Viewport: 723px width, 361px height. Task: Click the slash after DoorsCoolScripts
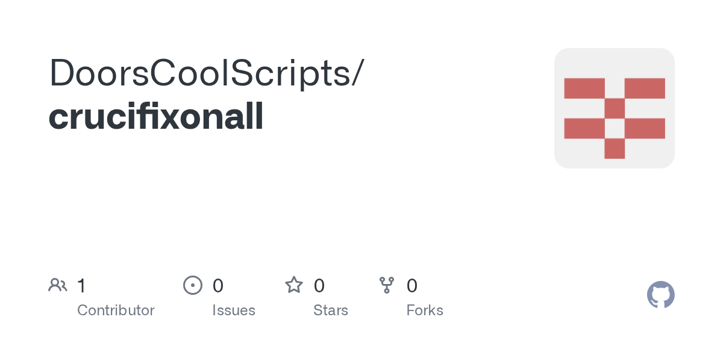tap(357, 73)
